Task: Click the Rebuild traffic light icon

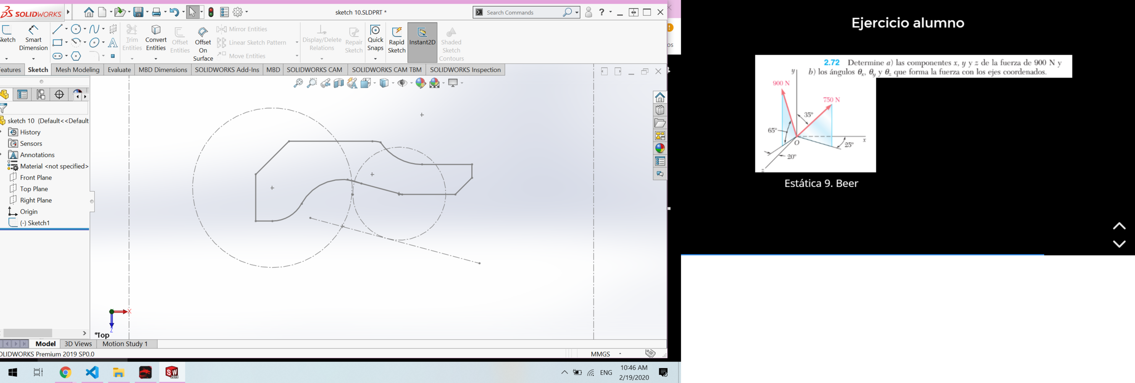Action: (211, 12)
